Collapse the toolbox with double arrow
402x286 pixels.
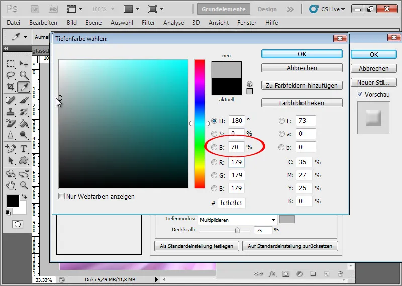(x=6, y=48)
